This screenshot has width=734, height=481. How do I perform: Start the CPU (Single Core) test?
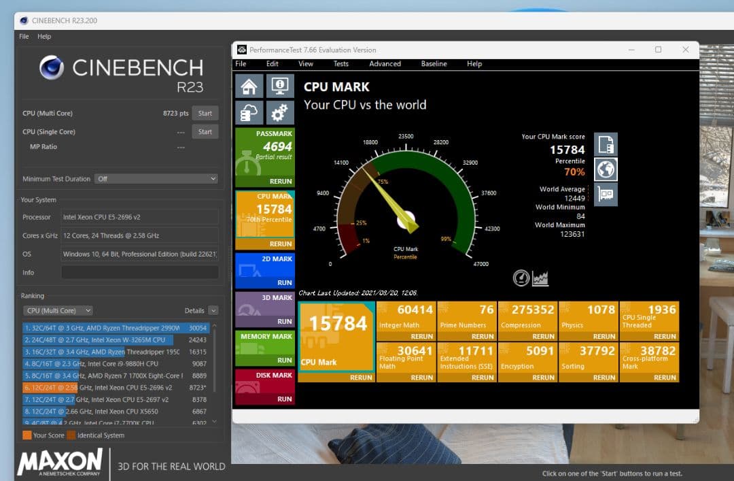point(205,132)
